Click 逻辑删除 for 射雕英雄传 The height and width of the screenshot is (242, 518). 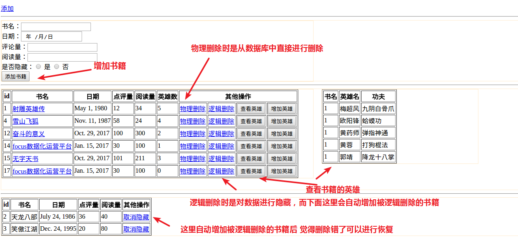221,109
